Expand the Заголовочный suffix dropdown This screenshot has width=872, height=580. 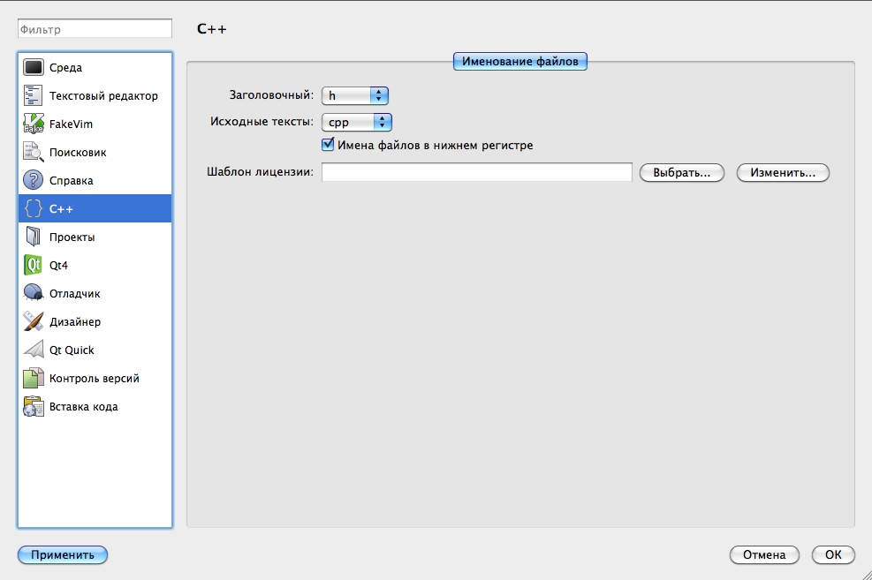[x=355, y=95]
